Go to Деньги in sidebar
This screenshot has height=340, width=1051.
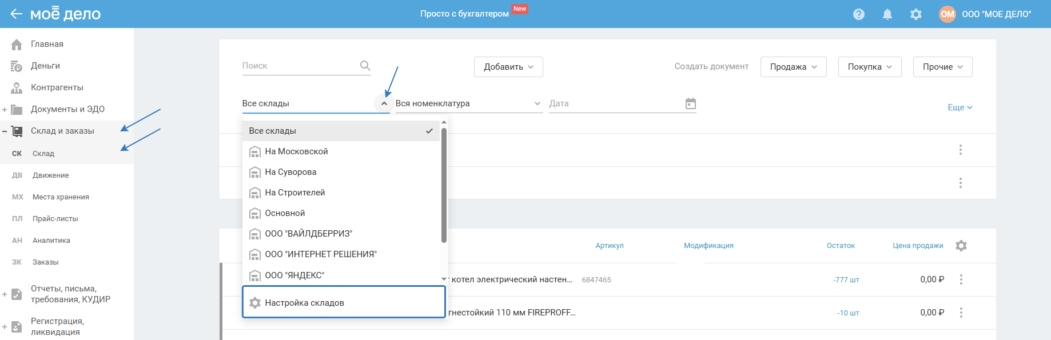point(45,66)
